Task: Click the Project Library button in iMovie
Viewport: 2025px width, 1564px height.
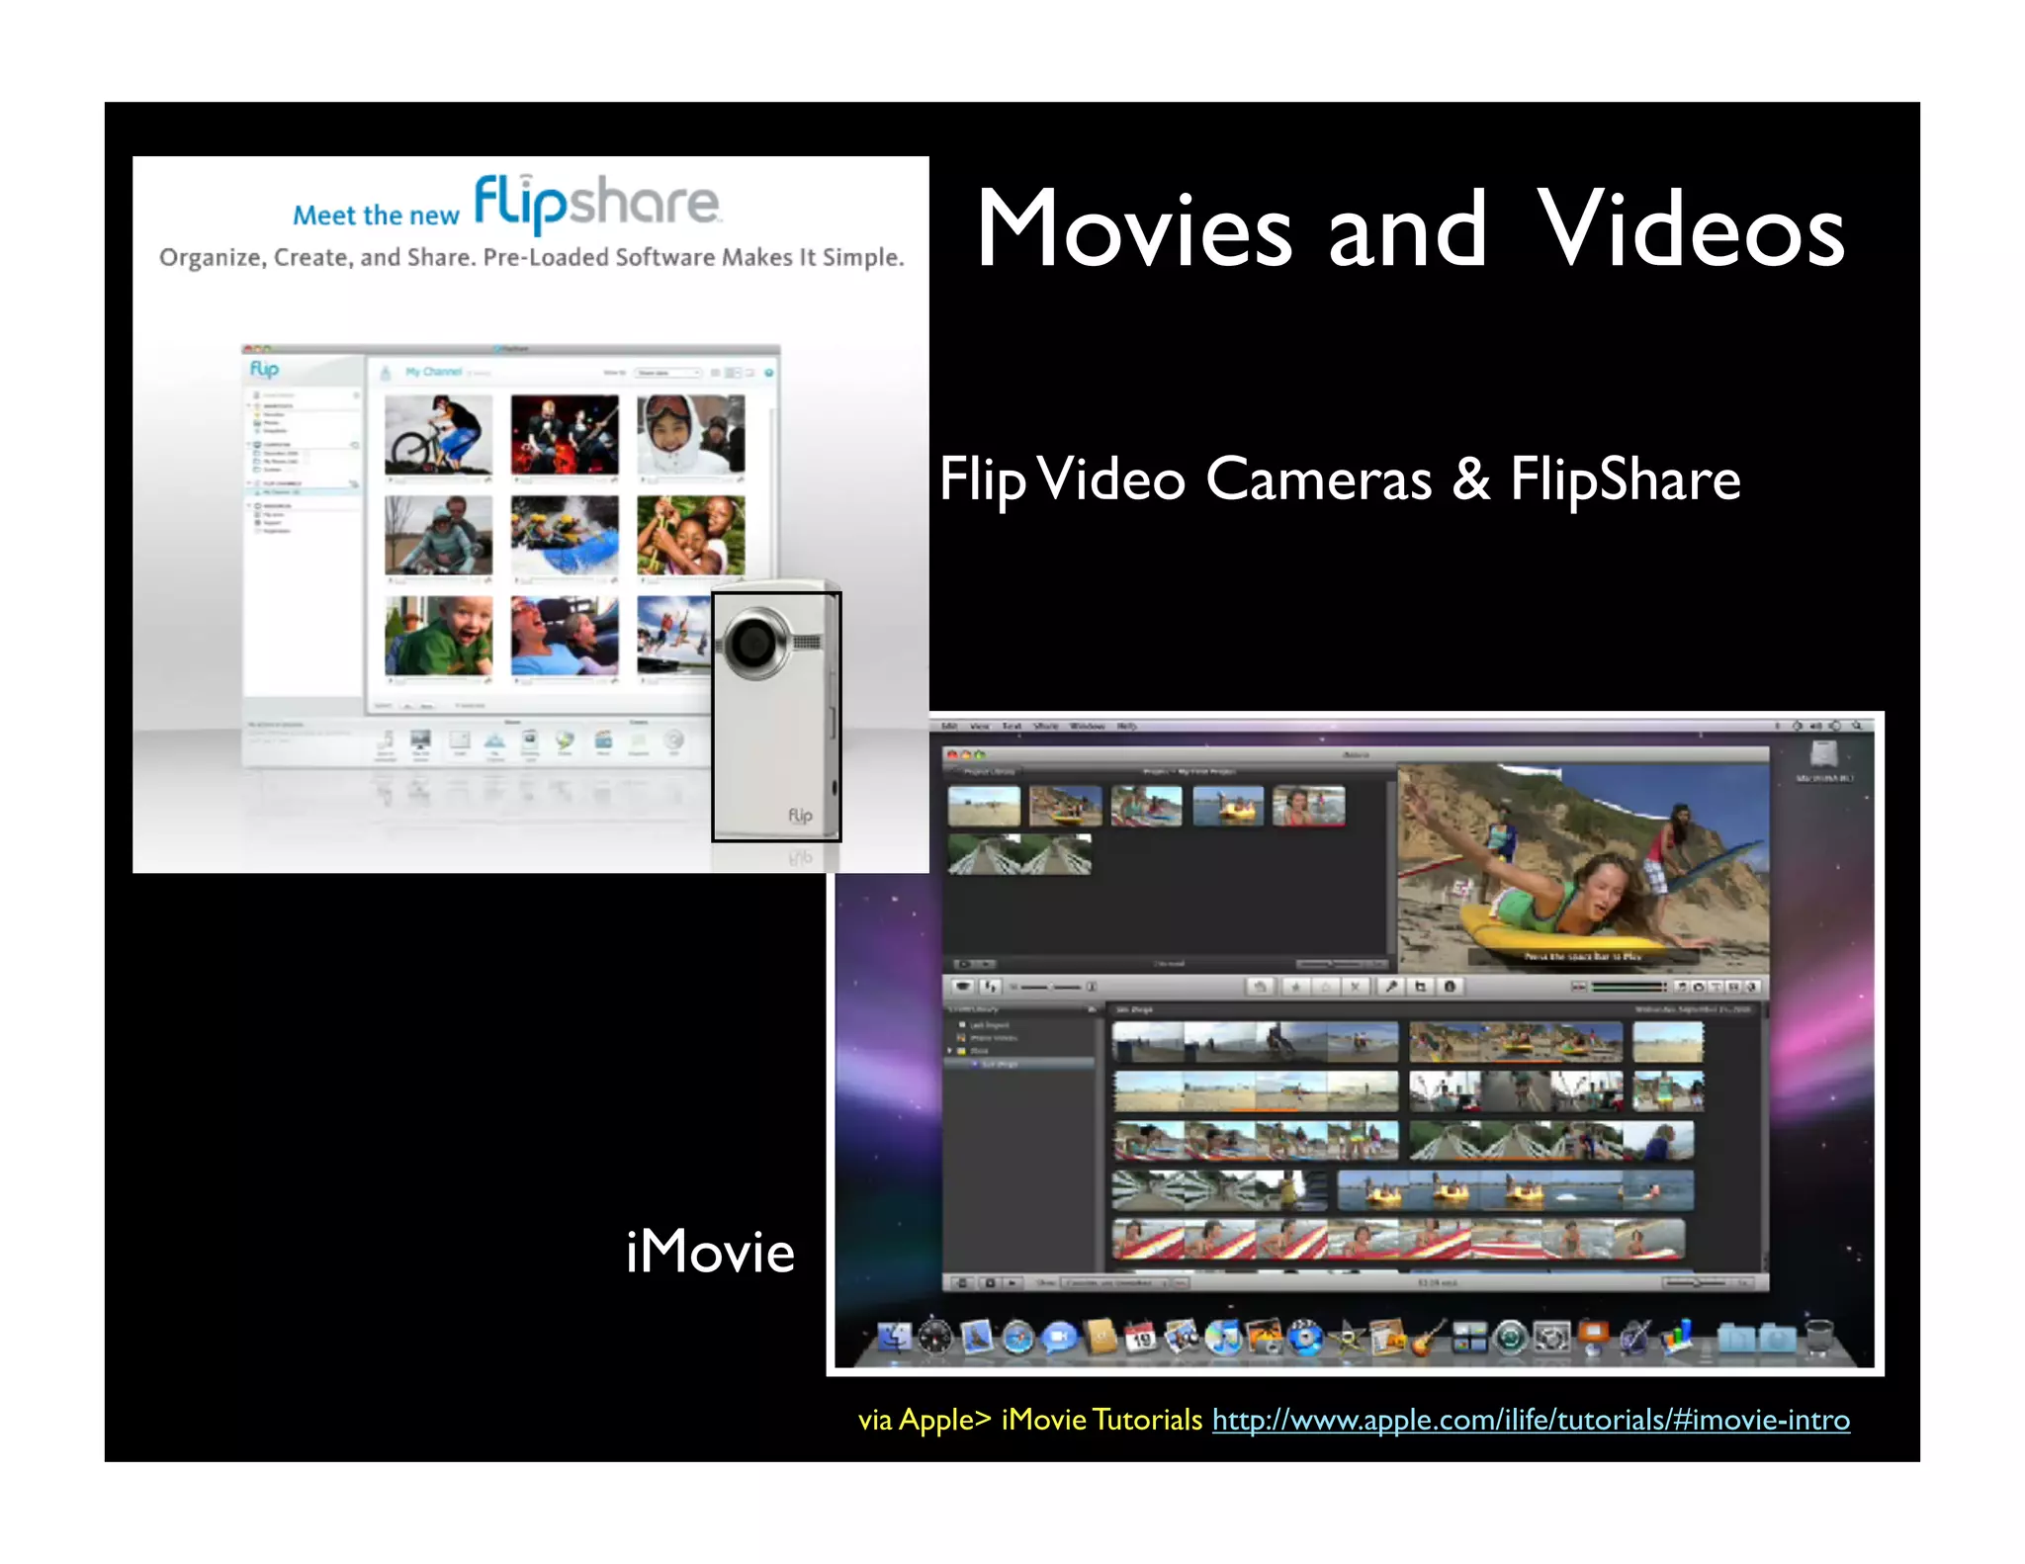Action: (x=989, y=771)
